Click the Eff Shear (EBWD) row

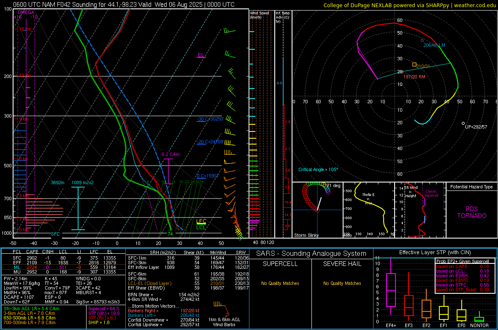[188, 288]
